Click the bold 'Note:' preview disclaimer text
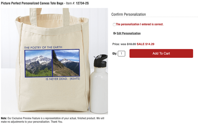Screen dimensions: 198x127 (4, 118)
